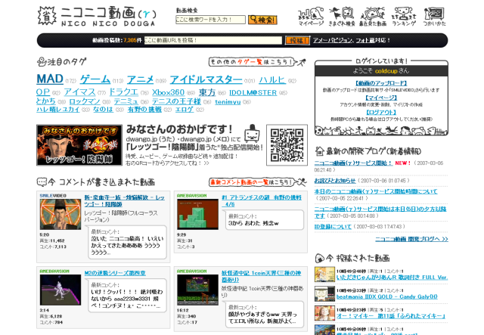
Task: Open the アメーバビジョン、フォト蔵対応 link
Action: coord(351,40)
